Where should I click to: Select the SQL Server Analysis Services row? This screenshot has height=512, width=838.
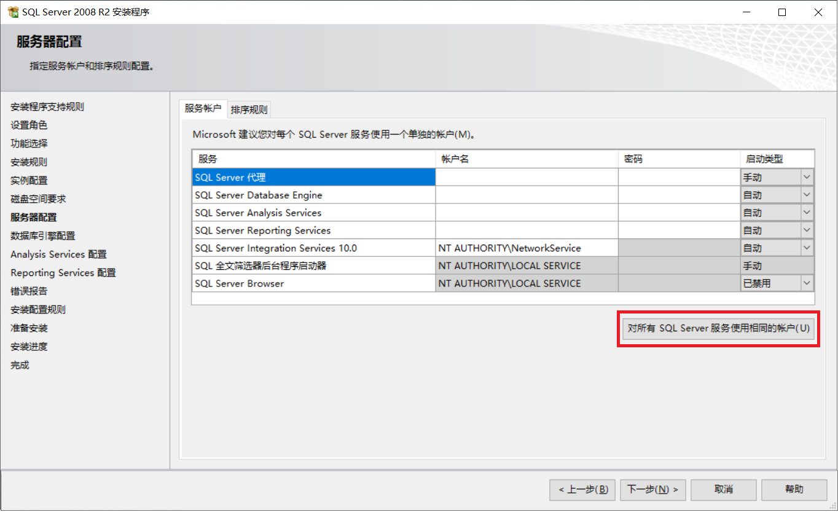[314, 213]
